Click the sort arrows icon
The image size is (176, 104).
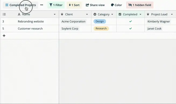click(x=70, y=5)
